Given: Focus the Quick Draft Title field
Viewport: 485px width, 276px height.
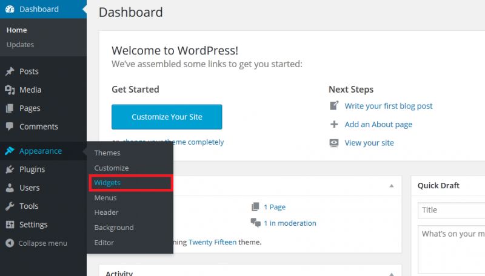Looking at the screenshot, I should pos(451,210).
